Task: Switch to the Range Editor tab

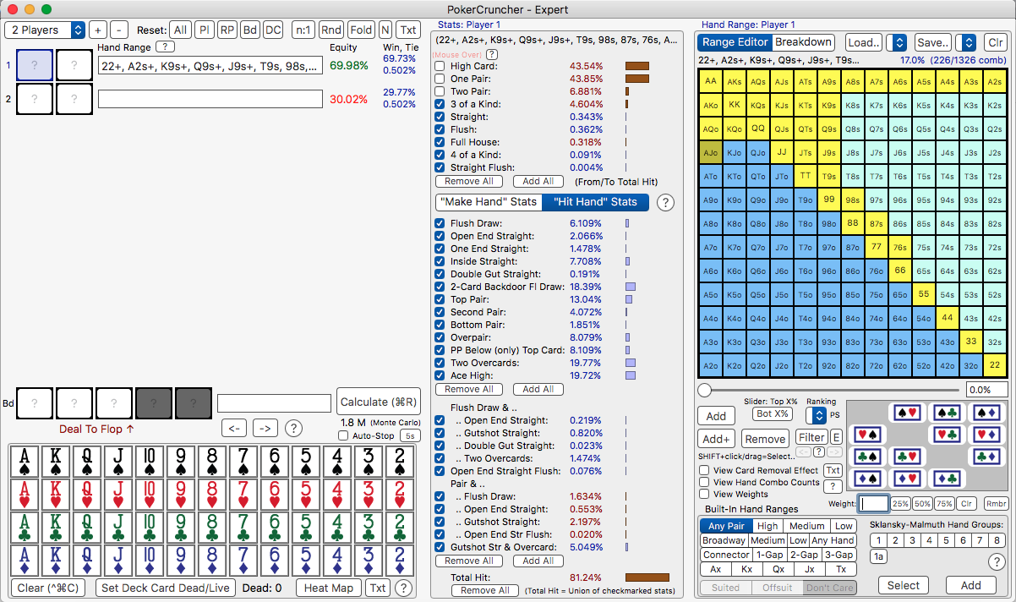Action: pyautogui.click(x=735, y=42)
